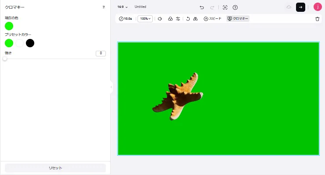The image size is (325, 175).
Task: Open the 100% zoom dropdown
Action: pos(145,19)
